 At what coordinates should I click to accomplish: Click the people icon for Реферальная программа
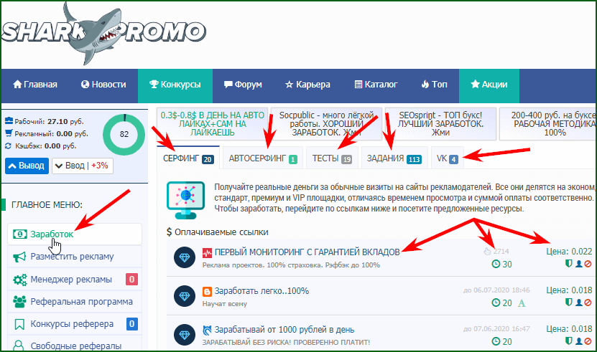20,302
